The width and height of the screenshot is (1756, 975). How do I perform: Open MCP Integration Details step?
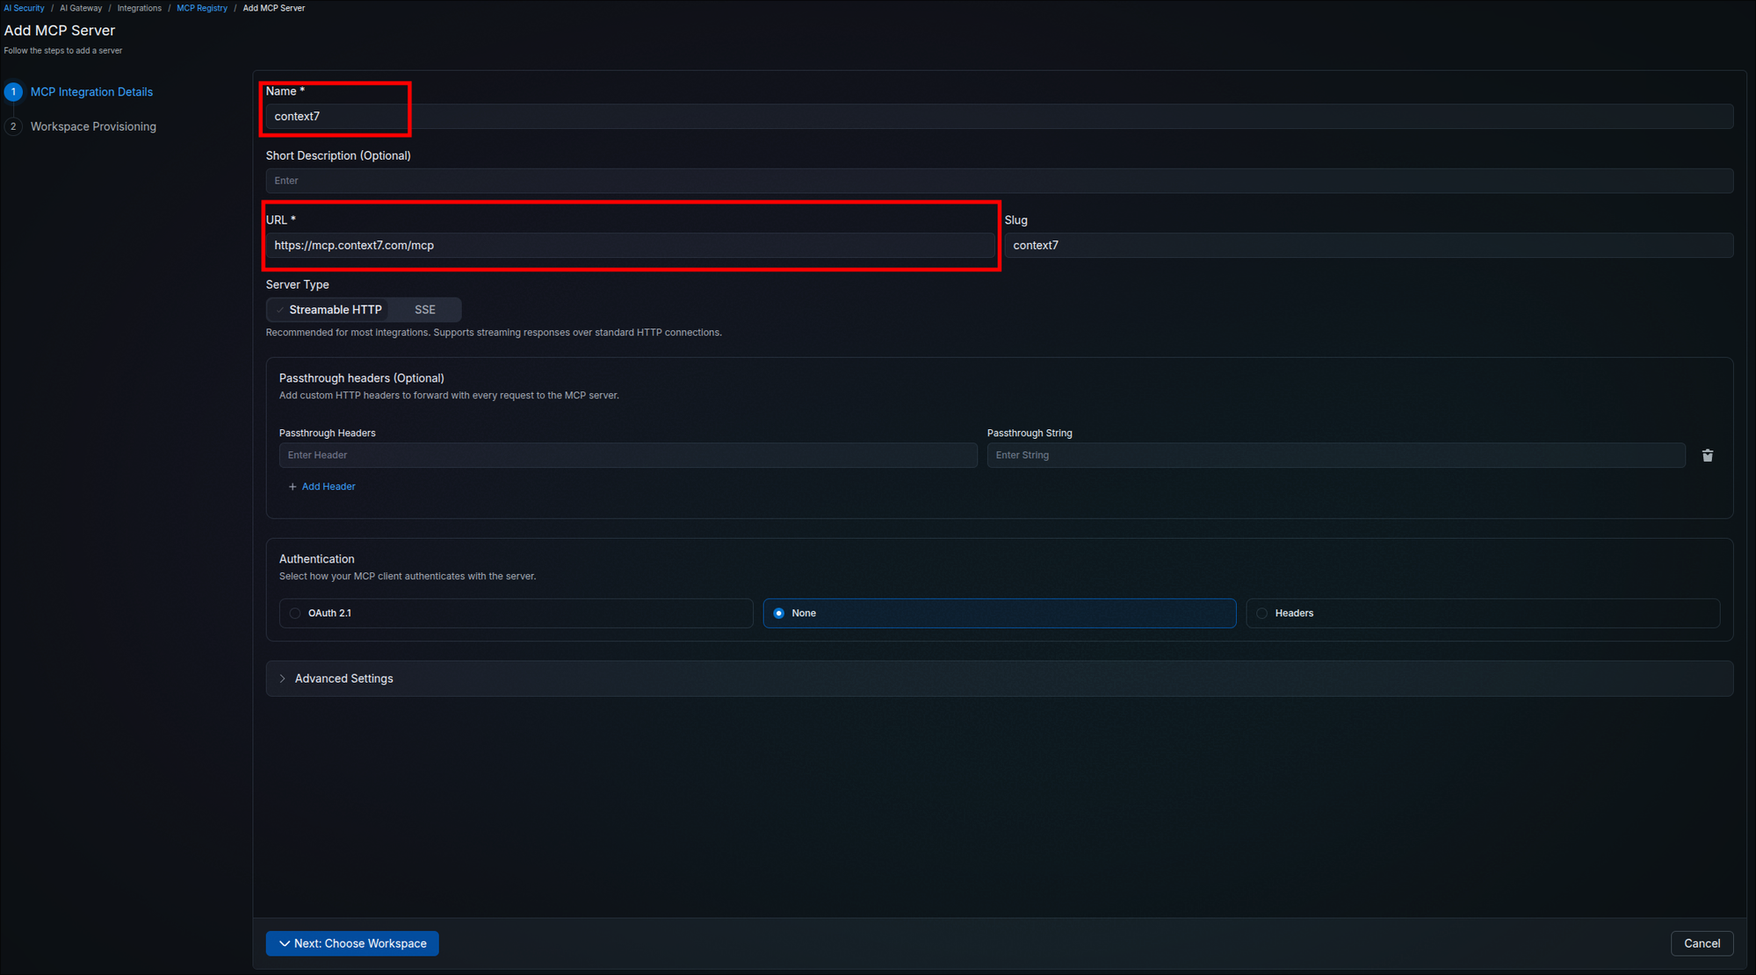click(91, 91)
